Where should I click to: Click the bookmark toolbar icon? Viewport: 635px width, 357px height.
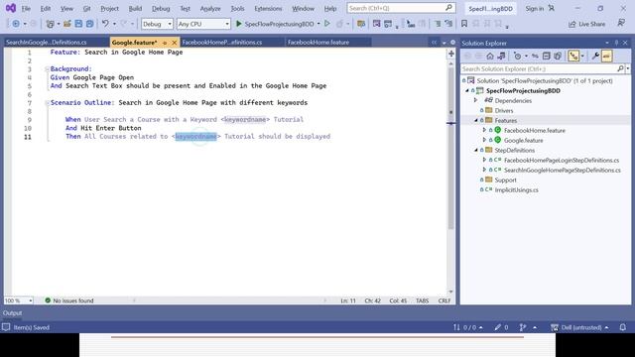464,24
